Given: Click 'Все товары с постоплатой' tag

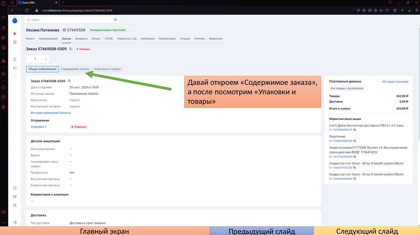Looking at the screenshot, I should [x=347, y=88].
